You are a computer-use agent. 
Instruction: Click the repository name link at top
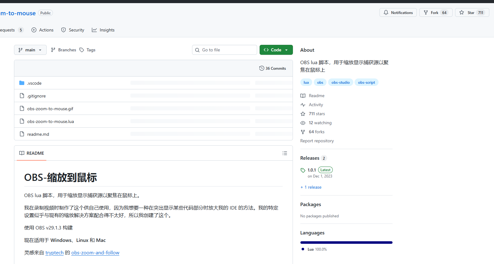(x=18, y=13)
